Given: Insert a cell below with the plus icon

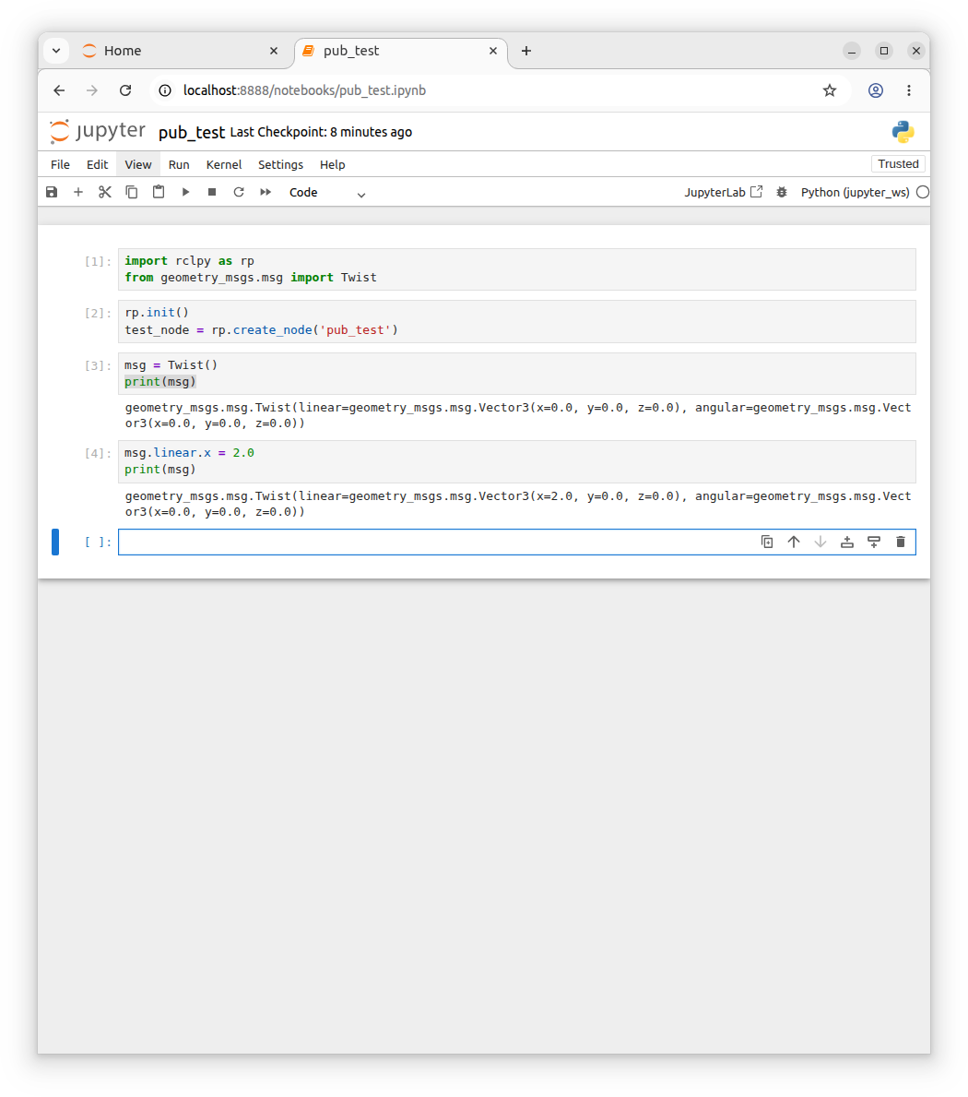Looking at the screenshot, I should (78, 192).
